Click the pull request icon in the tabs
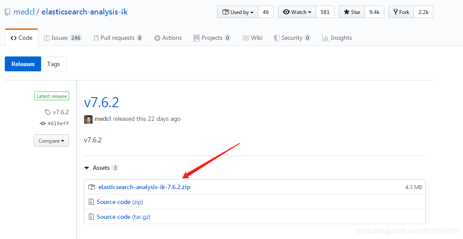This screenshot has height=239, width=463. pos(96,38)
